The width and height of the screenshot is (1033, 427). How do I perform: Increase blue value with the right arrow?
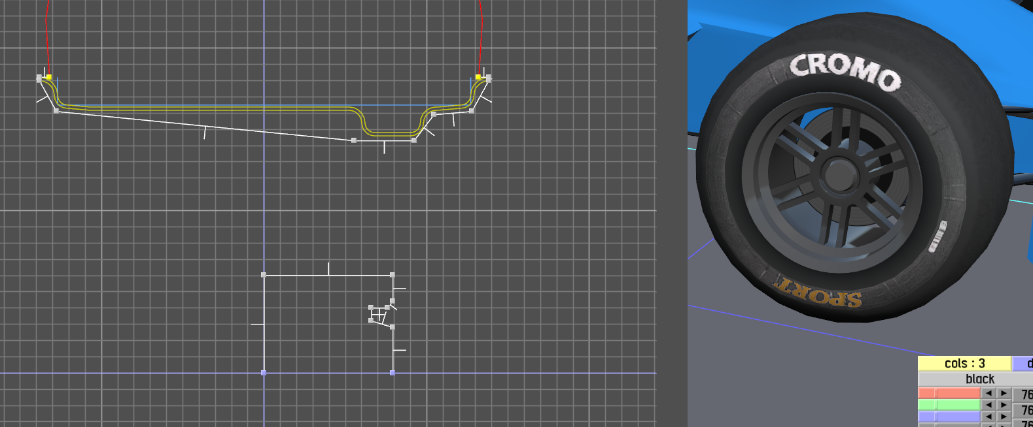pos(1004,417)
